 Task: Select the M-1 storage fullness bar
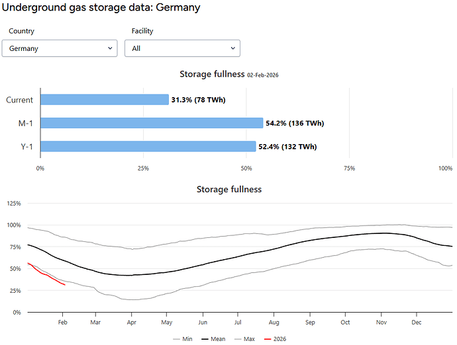(152, 123)
